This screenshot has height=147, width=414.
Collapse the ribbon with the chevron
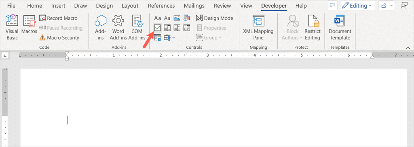[408, 48]
